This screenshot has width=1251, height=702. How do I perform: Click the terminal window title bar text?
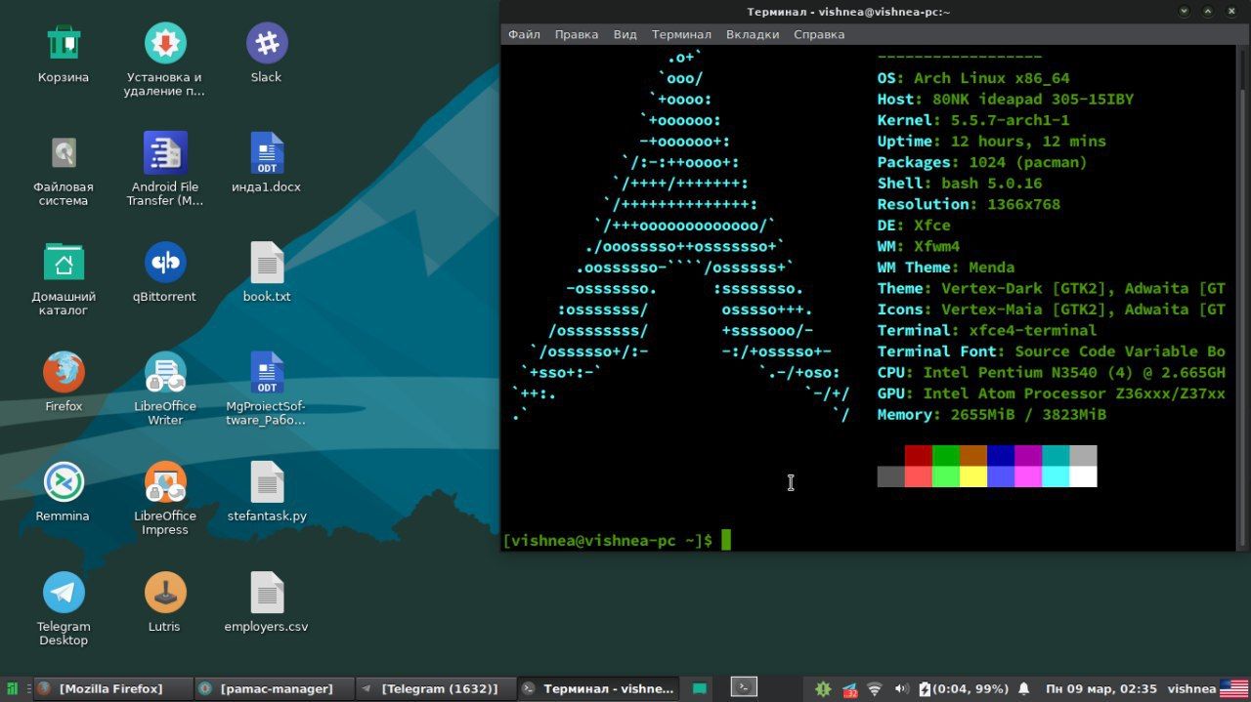[848, 12]
